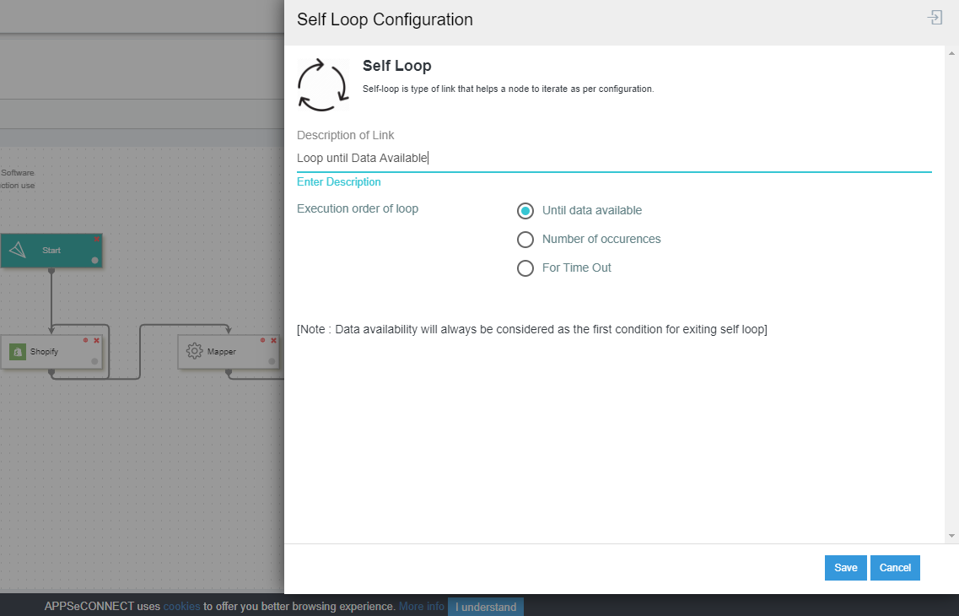Delete the Start node via red X
Viewport: 959px width, 616px height.
(x=97, y=240)
